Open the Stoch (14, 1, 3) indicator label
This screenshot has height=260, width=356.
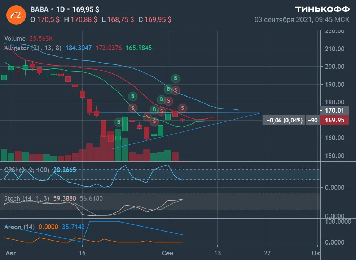pos(27,198)
